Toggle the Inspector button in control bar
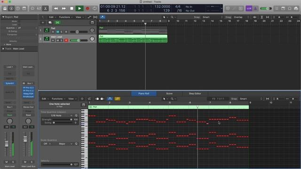 coord(11,8)
